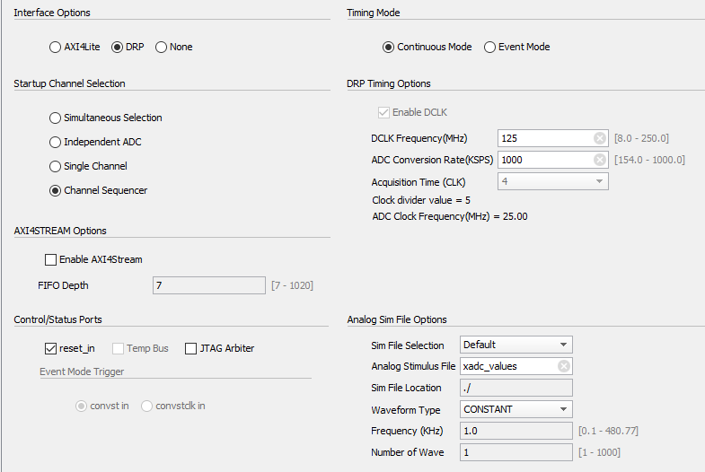This screenshot has height=472, width=705.
Task: Clear the ADC Conversion Rate field with its X icon
Action: point(599,160)
